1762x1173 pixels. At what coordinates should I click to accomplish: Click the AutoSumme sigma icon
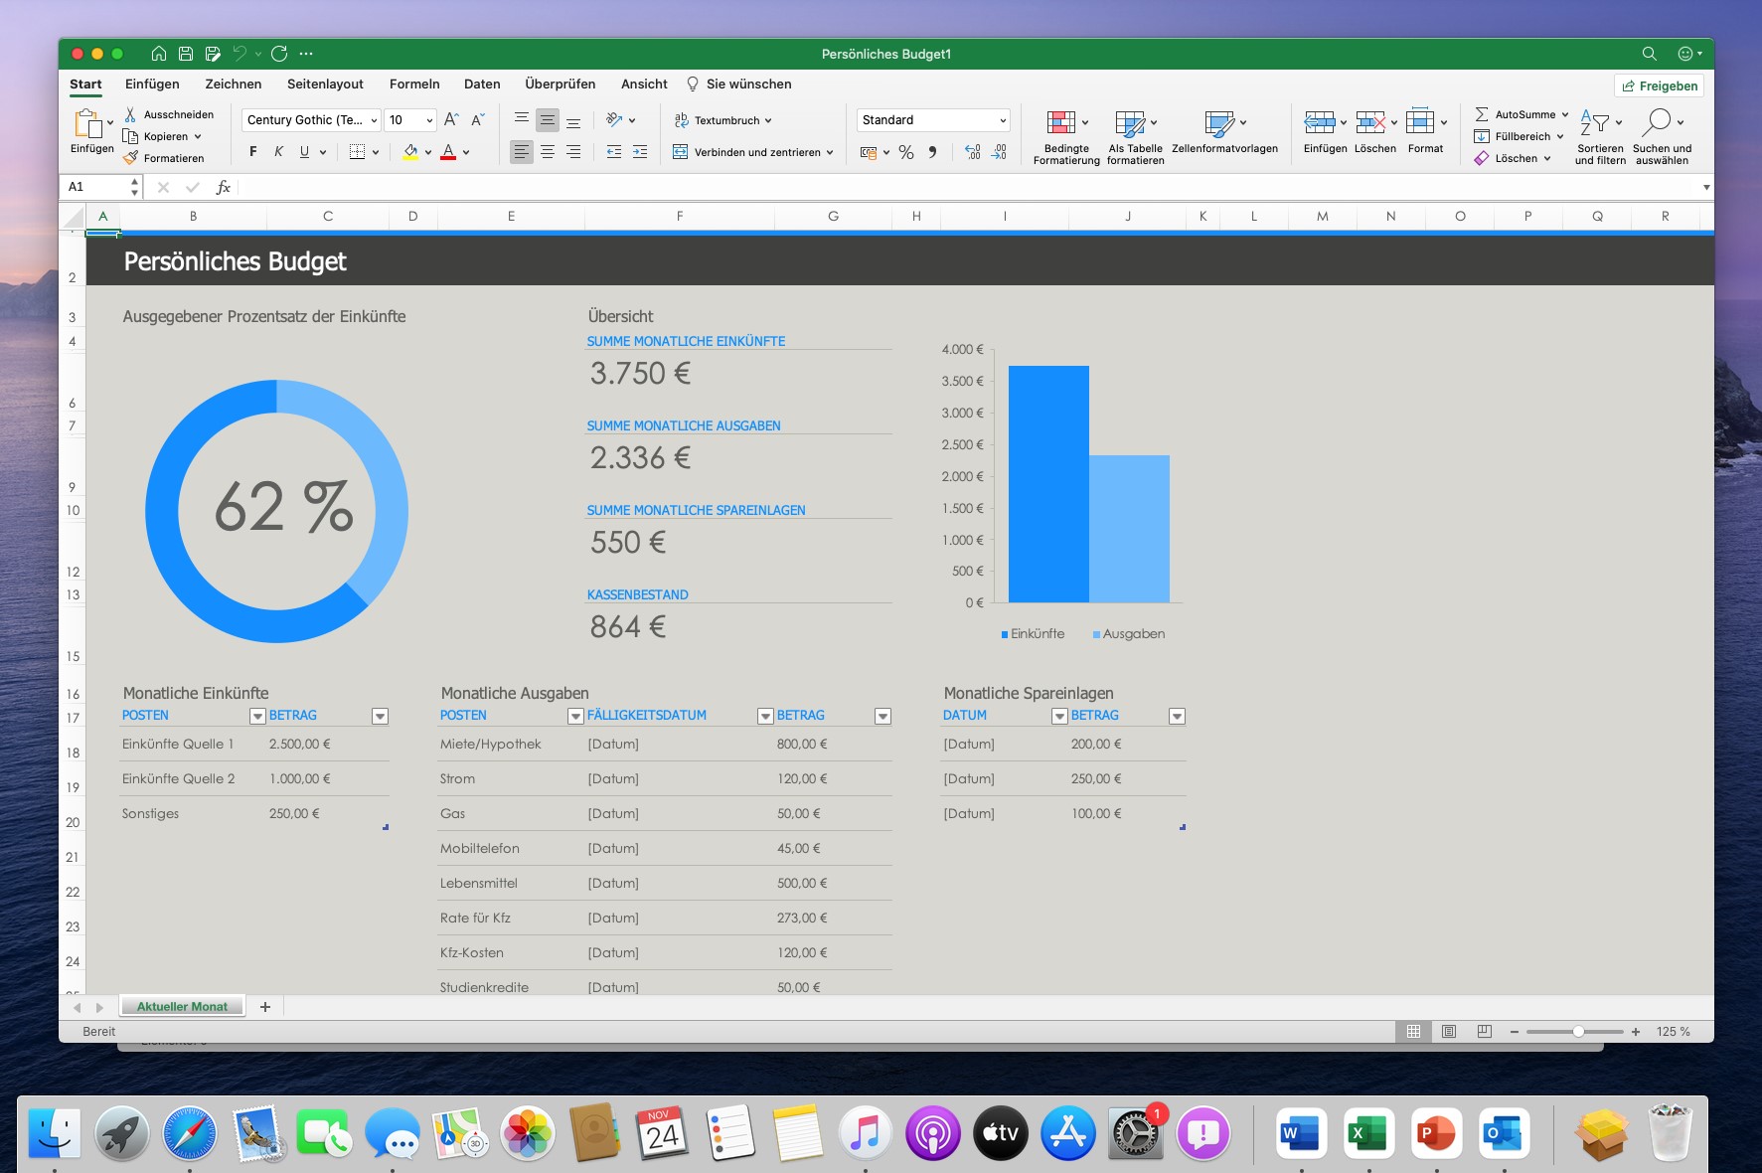1482,114
